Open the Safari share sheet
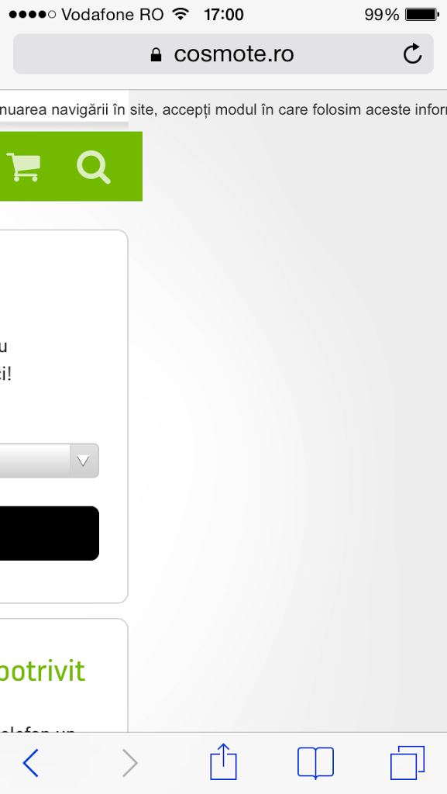447x794 pixels. click(223, 761)
